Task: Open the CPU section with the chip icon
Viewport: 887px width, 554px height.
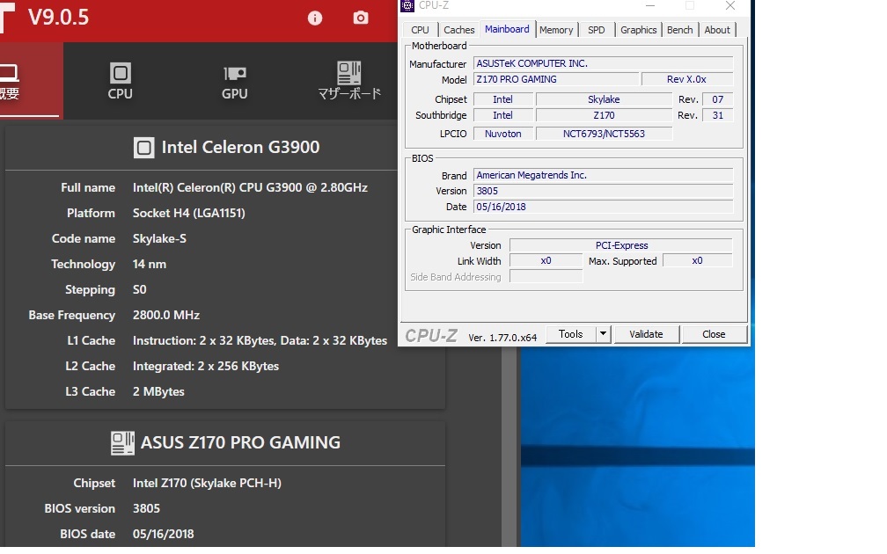Action: (121, 81)
